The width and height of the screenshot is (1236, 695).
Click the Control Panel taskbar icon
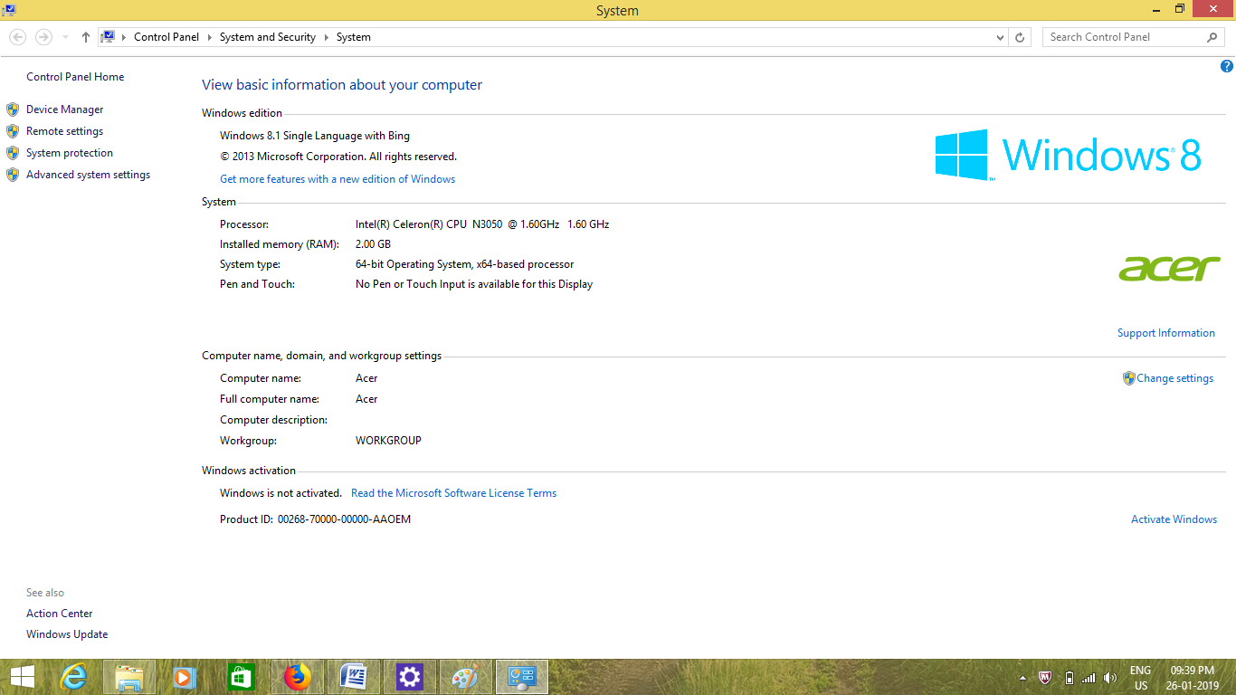[522, 677]
